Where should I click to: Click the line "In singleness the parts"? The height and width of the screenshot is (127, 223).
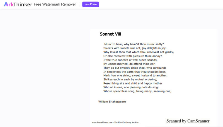click(135, 72)
